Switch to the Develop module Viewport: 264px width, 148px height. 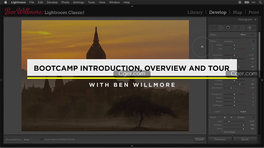tap(218, 12)
